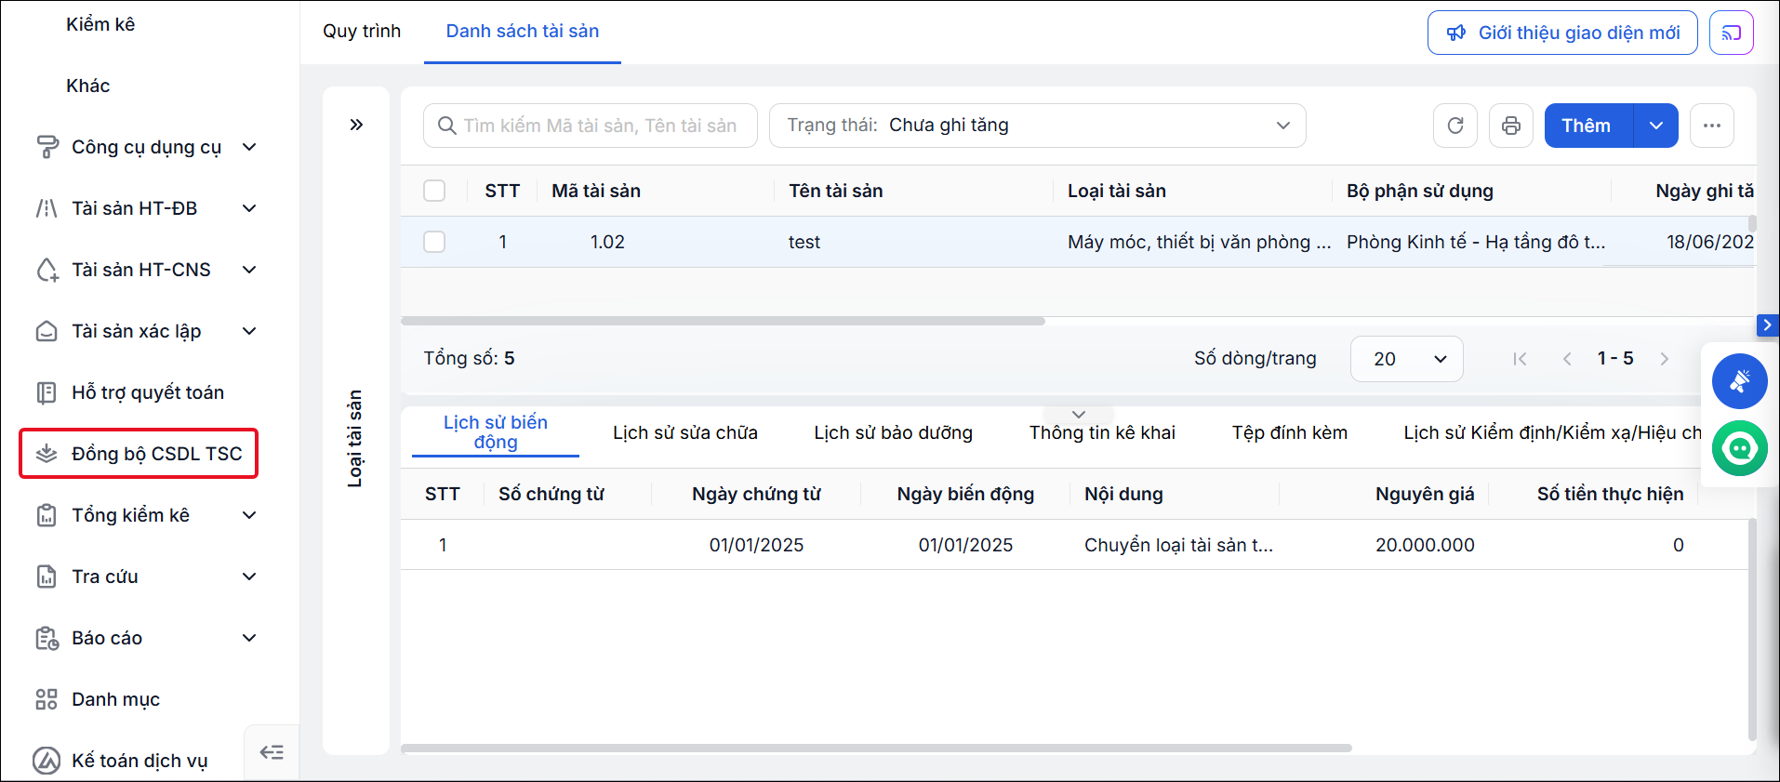The width and height of the screenshot is (1780, 782).
Task: Go to the next page arrow
Action: (1665, 359)
